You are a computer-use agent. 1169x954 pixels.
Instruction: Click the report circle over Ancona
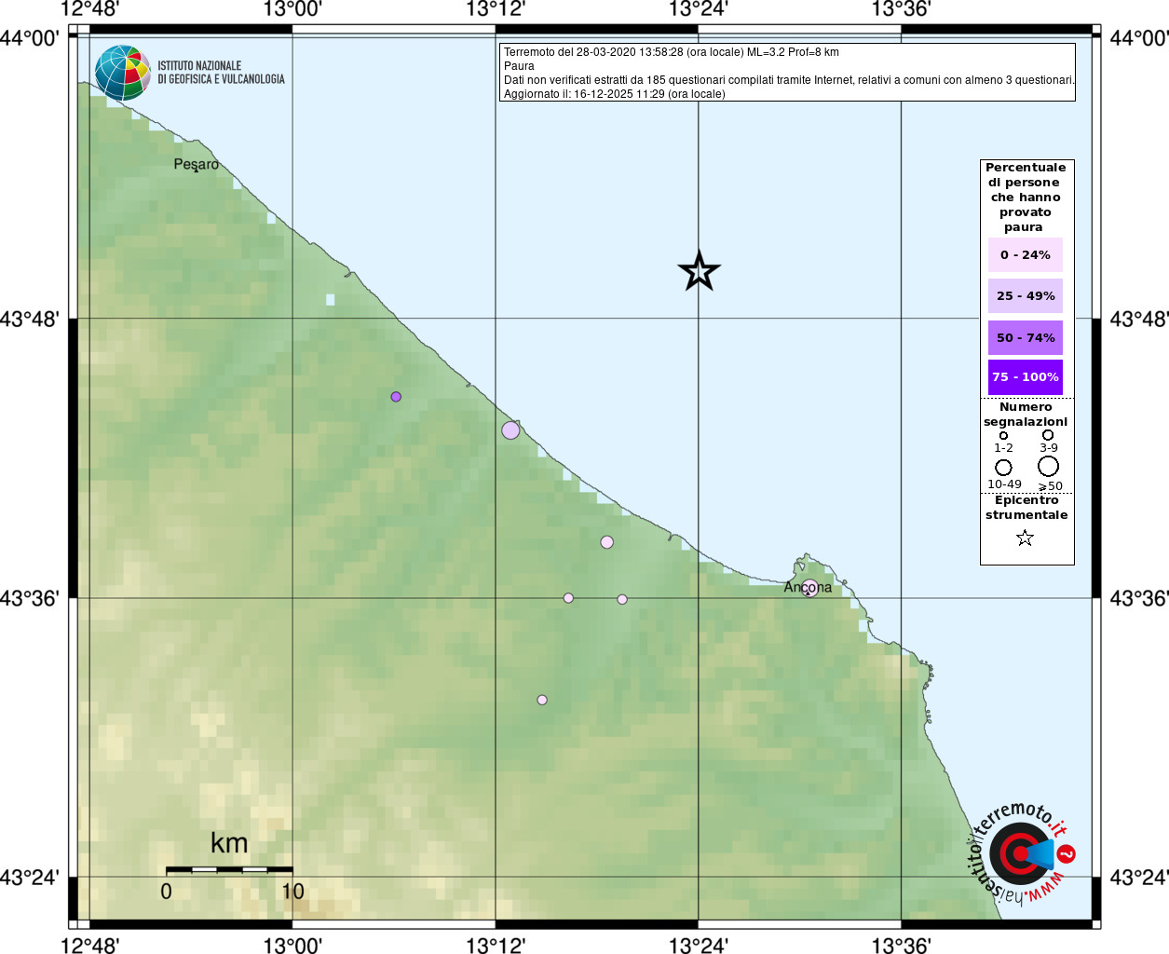(x=810, y=587)
